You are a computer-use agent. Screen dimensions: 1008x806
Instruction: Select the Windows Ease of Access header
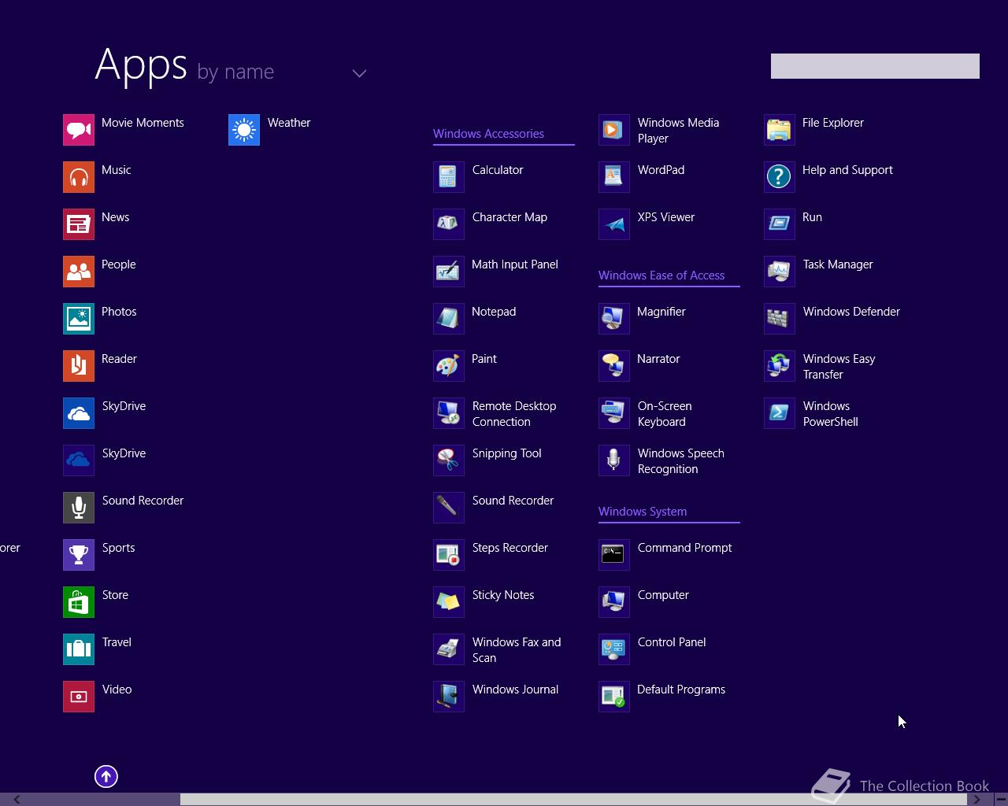click(x=661, y=275)
